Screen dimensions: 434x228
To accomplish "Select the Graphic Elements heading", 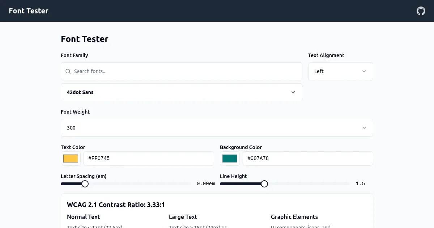I will tap(294, 217).
